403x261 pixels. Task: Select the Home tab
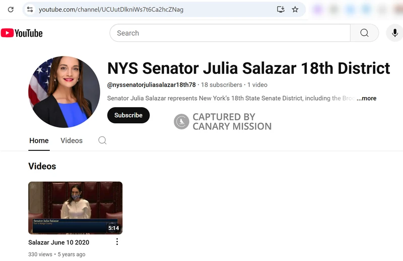point(39,141)
